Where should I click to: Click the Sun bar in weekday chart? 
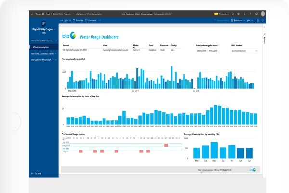(250, 153)
